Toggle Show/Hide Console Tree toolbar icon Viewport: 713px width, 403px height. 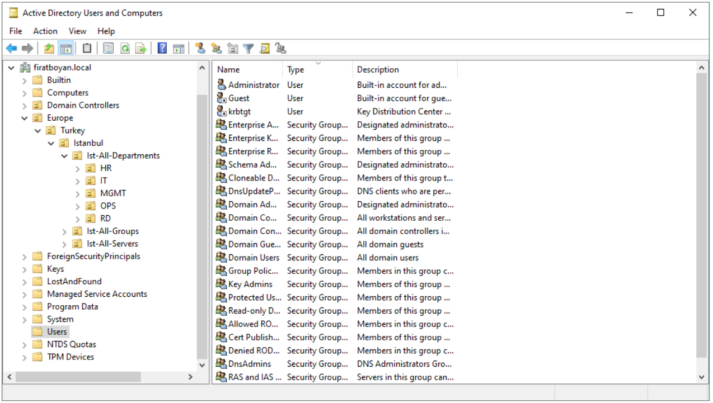(65, 49)
